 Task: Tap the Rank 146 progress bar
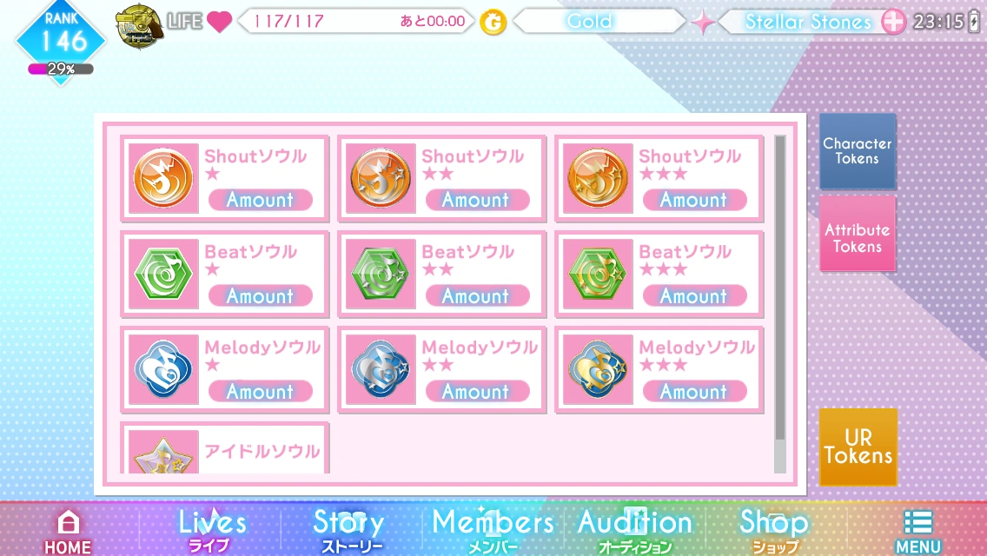61,69
